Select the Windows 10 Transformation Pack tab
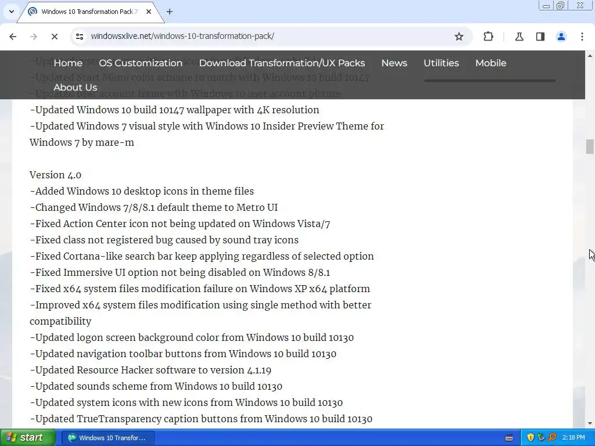This screenshot has height=446, width=595. pos(89,12)
